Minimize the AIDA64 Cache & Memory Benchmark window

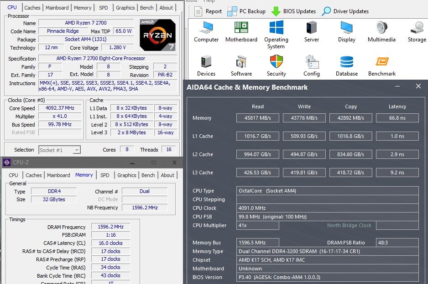click(397, 86)
